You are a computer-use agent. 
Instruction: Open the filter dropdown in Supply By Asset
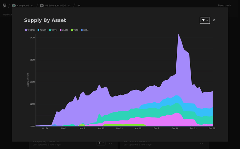(x=205, y=21)
